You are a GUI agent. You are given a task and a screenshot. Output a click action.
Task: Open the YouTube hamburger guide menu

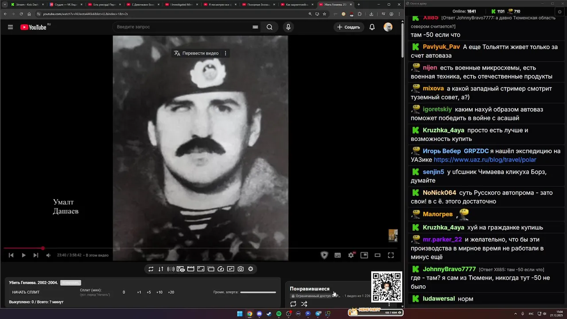coord(10,27)
